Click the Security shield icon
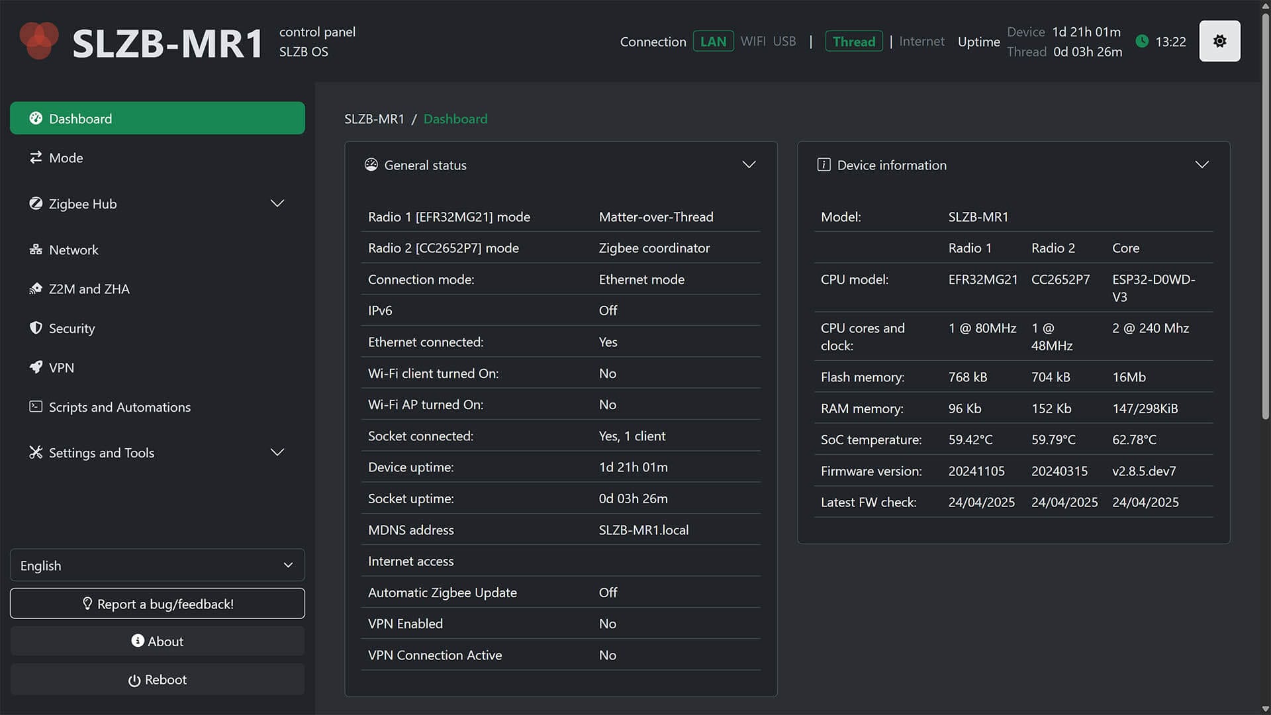Viewport: 1271px width, 715px height. [x=36, y=328]
